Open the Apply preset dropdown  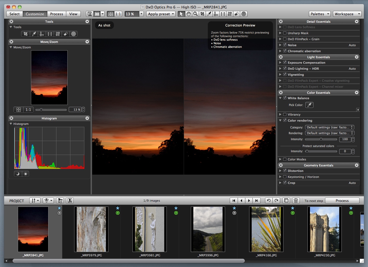[161, 14]
